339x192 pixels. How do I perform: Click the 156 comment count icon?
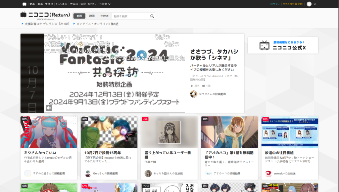[204, 86]
